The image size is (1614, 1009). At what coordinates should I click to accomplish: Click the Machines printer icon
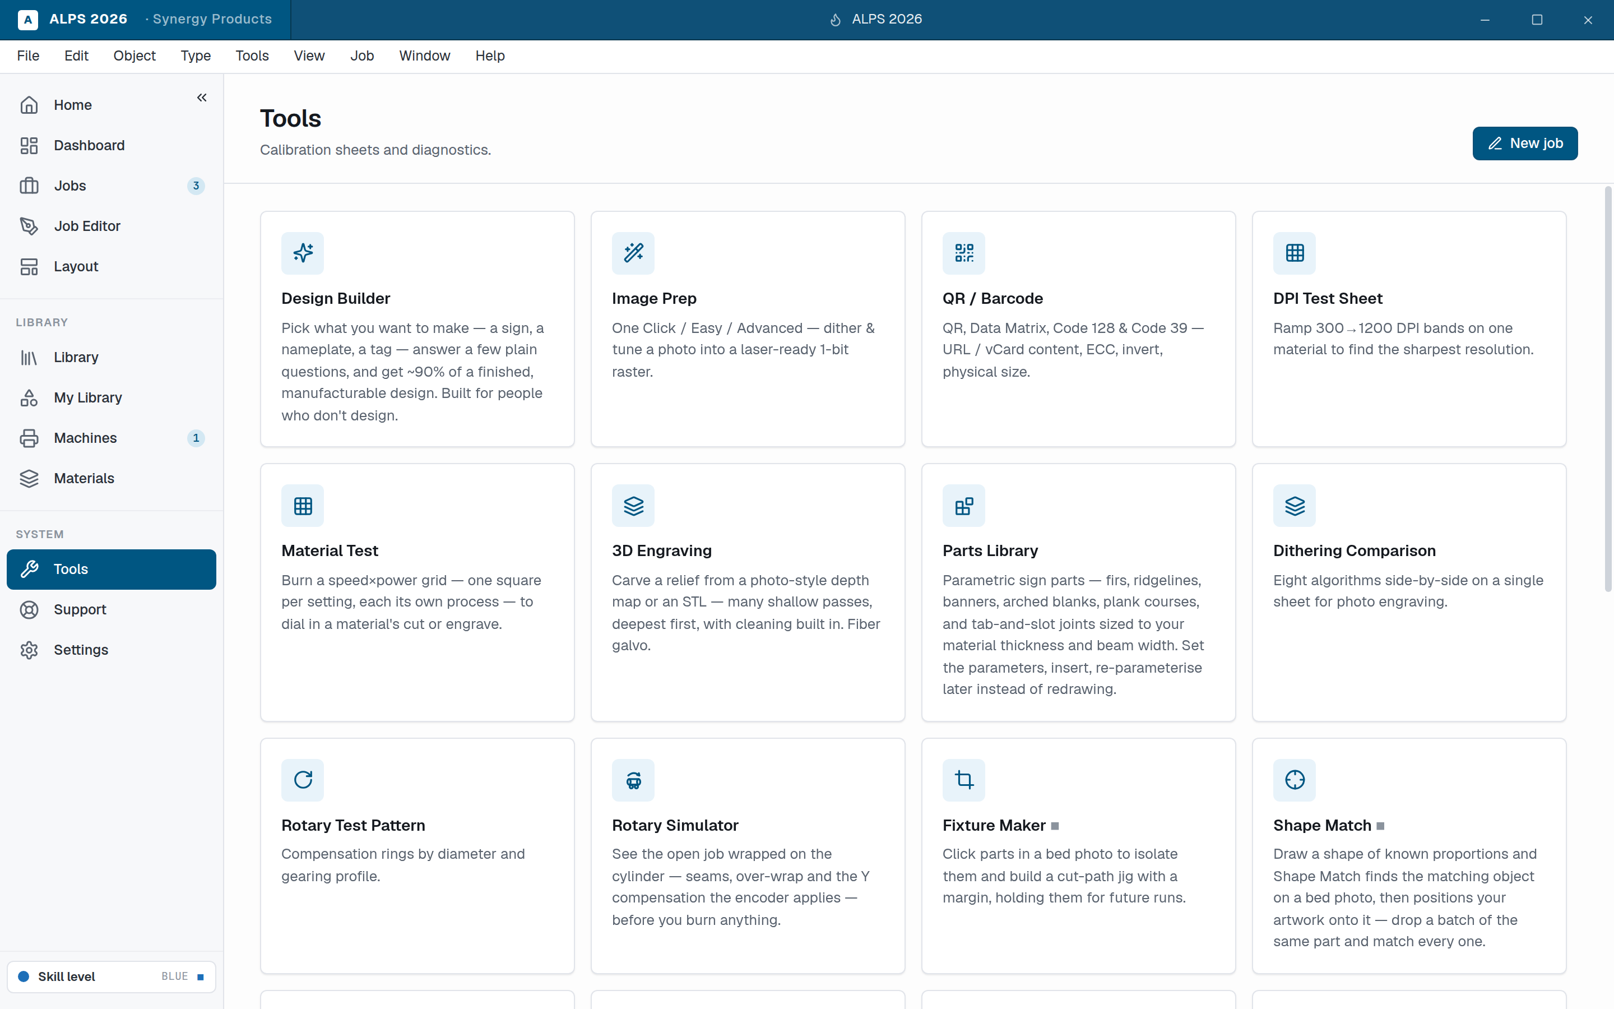(x=29, y=438)
